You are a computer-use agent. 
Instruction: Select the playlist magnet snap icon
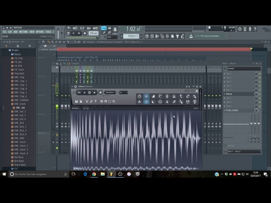pos(43,42)
